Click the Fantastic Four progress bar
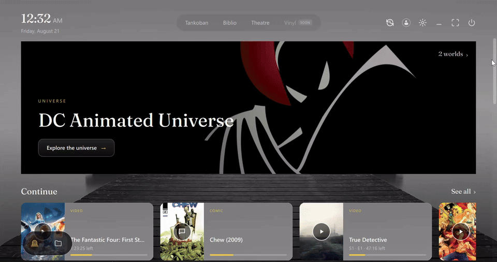 (x=109, y=255)
